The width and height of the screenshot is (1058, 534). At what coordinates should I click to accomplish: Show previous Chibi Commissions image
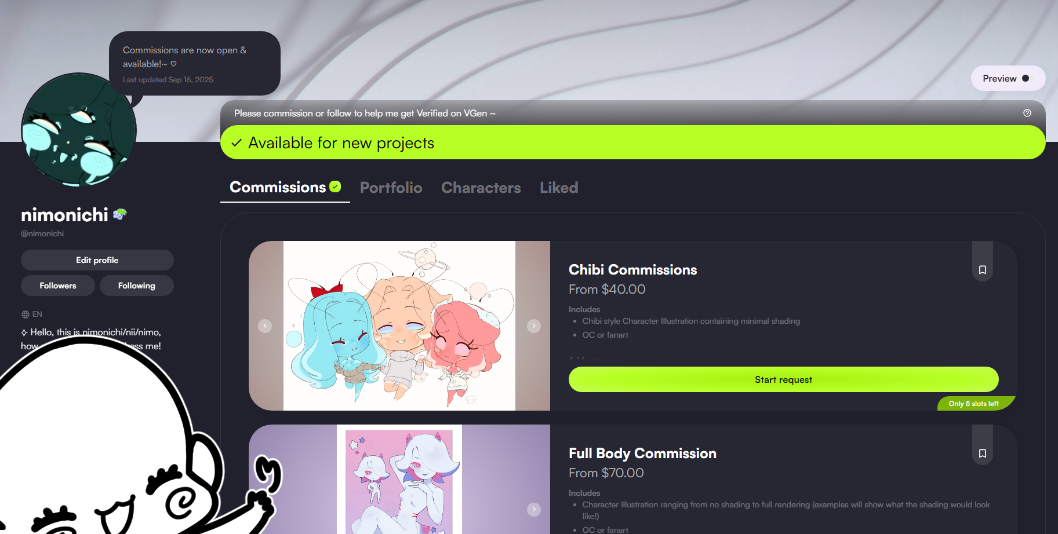(265, 326)
